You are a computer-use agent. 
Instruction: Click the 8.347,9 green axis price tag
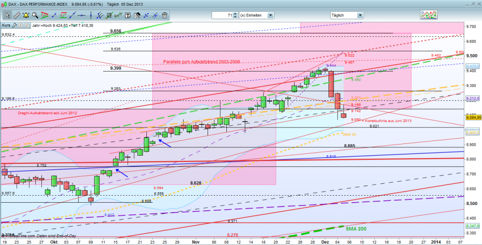pyautogui.click(x=473, y=226)
